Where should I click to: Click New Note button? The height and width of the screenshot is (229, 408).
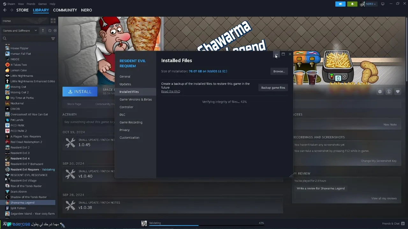pyautogui.click(x=390, y=125)
